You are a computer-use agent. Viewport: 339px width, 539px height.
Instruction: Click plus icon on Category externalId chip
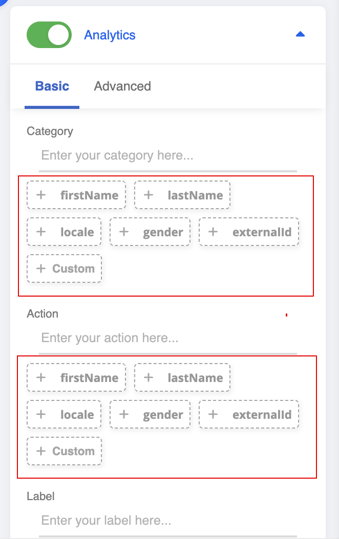(x=213, y=232)
